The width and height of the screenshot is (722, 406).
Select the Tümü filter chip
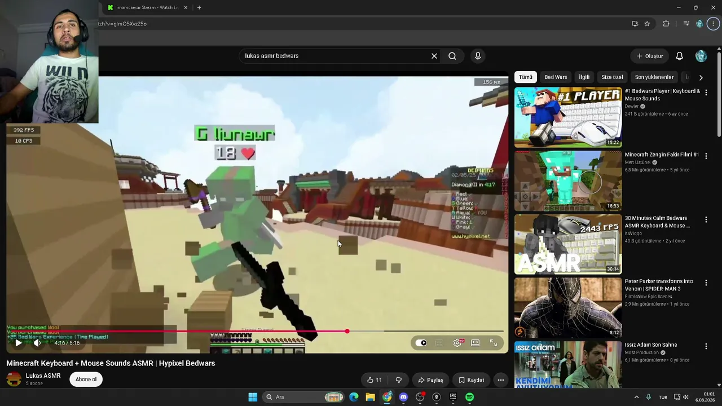point(526,77)
